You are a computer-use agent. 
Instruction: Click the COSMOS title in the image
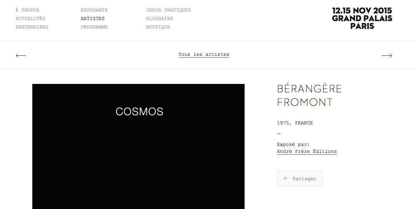140,112
